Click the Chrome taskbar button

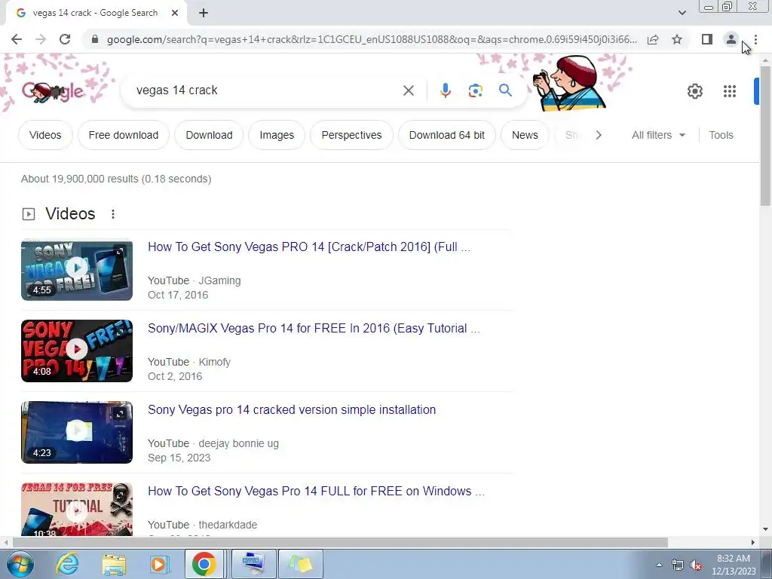tap(204, 564)
